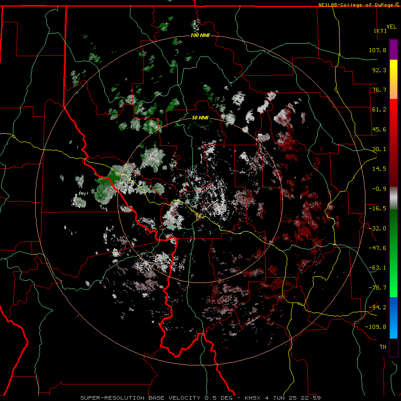Click the 61.2 value on the velocity scale

[379, 110]
